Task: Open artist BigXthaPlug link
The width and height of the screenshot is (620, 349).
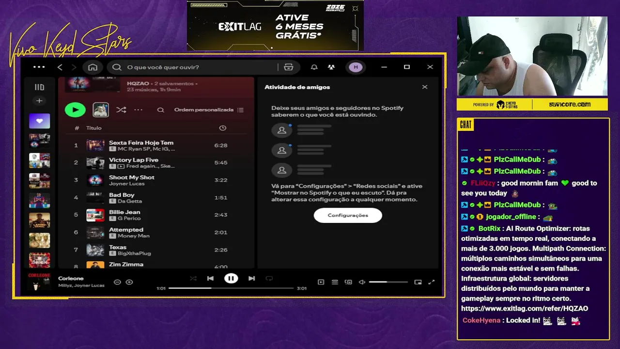Action: 134,254
